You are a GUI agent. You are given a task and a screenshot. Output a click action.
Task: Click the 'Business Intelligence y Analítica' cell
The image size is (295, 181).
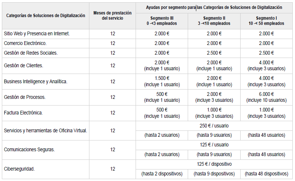pyautogui.click(x=45, y=81)
